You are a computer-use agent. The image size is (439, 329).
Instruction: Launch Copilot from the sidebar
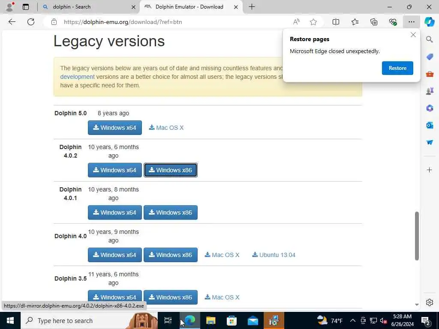click(430, 22)
